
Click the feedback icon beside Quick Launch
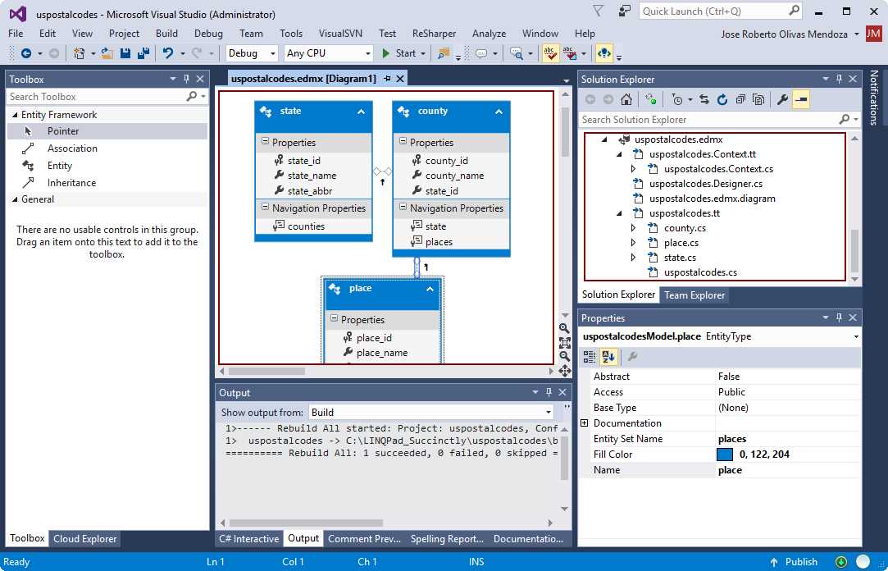(x=624, y=11)
